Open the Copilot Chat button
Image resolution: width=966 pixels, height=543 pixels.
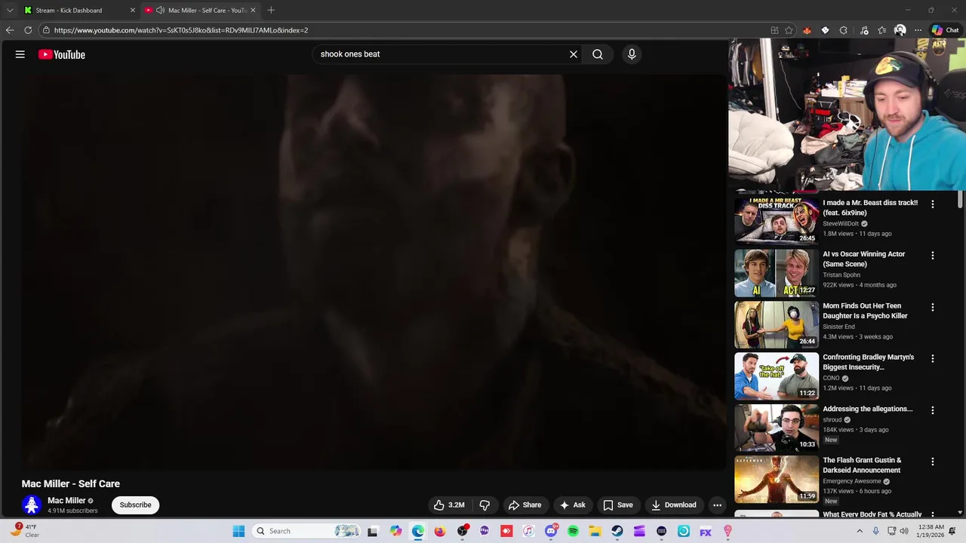click(945, 30)
